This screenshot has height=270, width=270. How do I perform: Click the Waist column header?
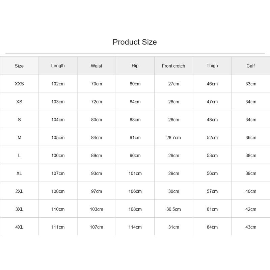click(x=97, y=66)
